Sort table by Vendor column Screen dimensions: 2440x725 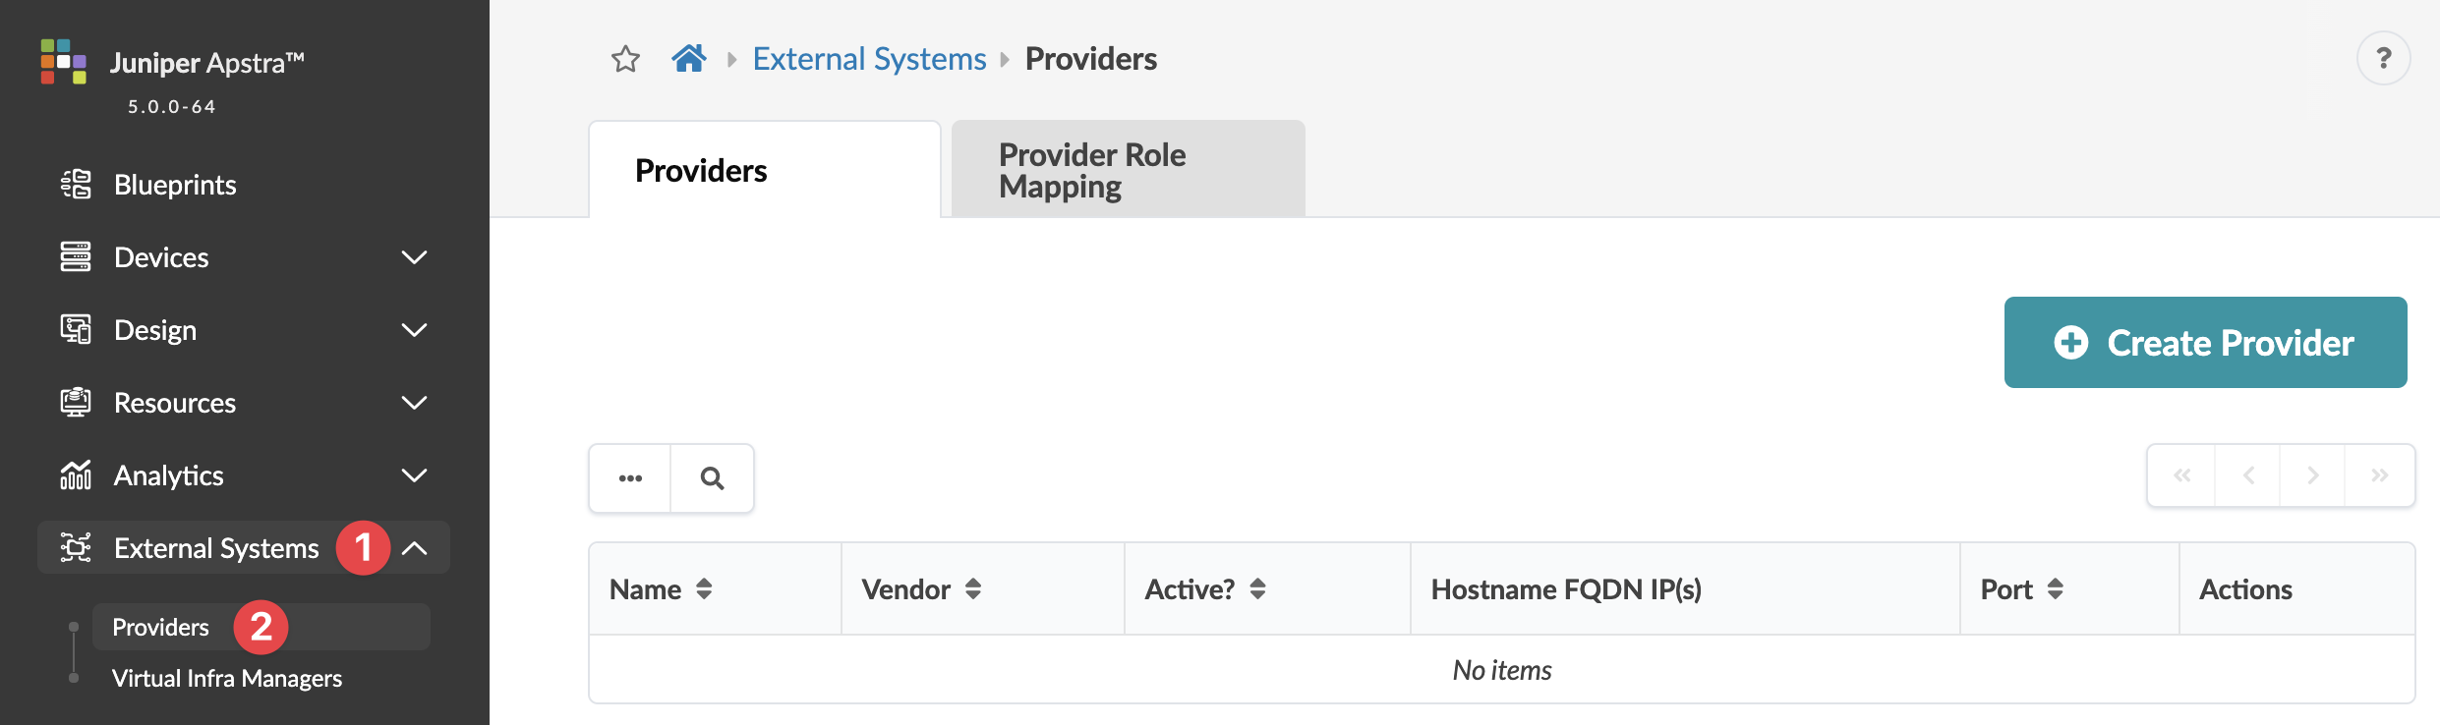(973, 589)
